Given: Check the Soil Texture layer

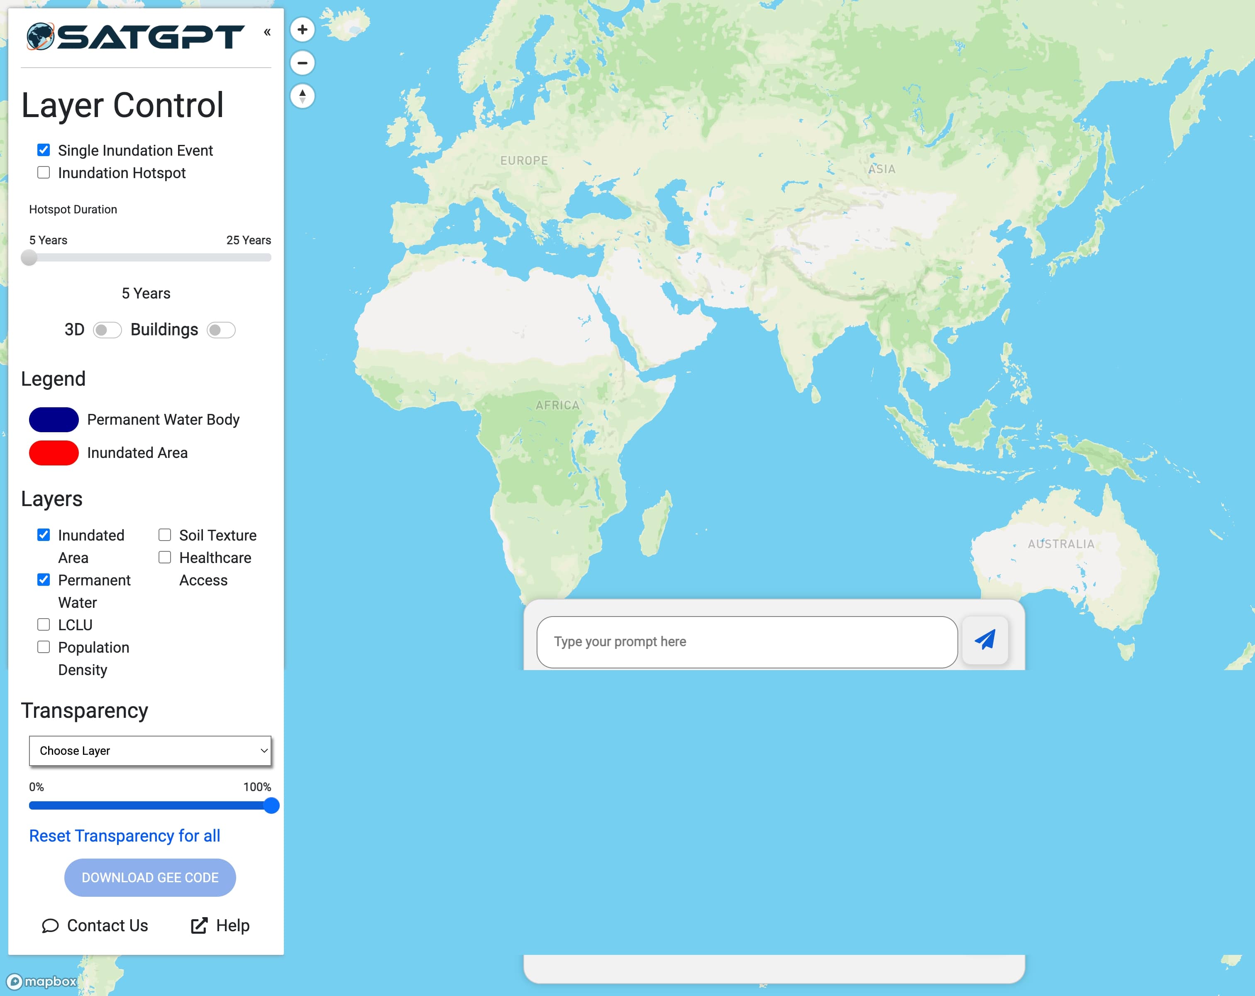Looking at the screenshot, I should [165, 534].
